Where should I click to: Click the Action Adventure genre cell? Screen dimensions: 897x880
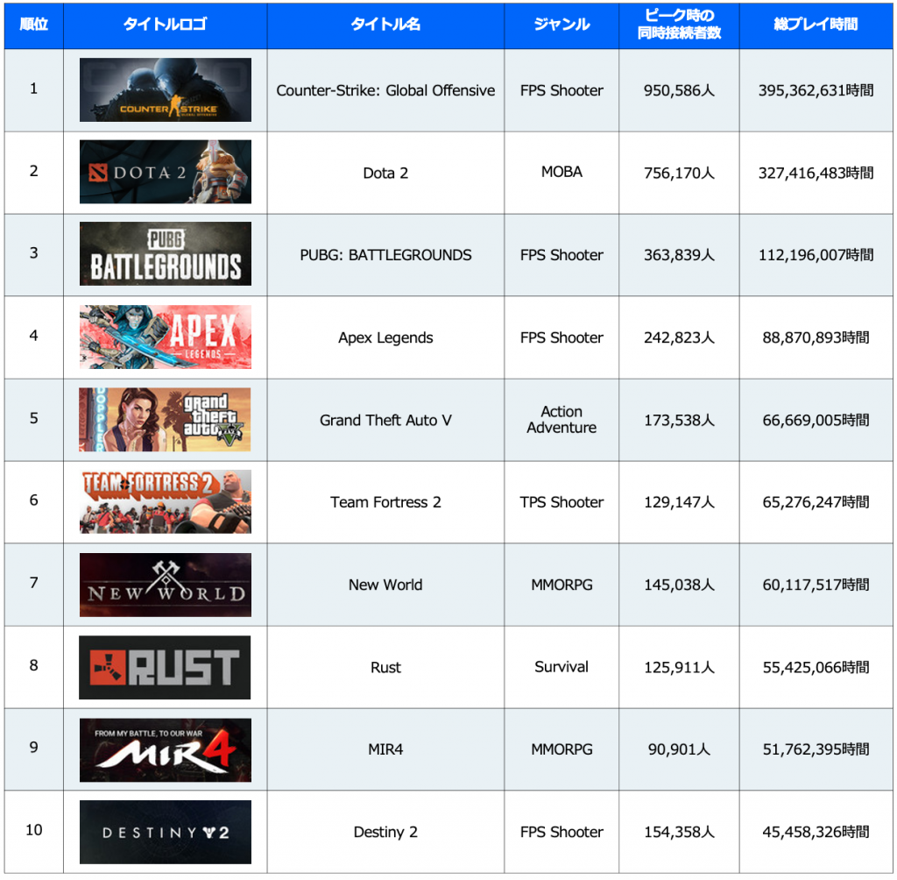(562, 420)
